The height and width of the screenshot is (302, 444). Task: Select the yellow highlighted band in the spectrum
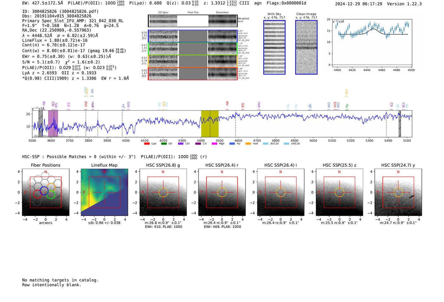point(210,124)
